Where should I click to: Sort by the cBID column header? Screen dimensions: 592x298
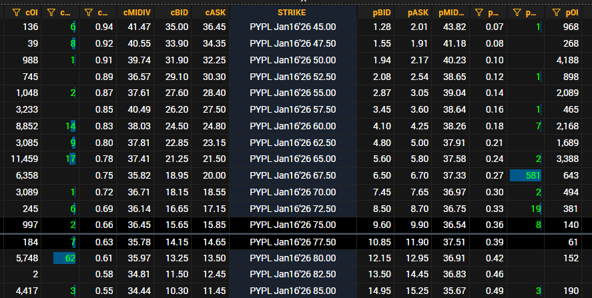179,13
